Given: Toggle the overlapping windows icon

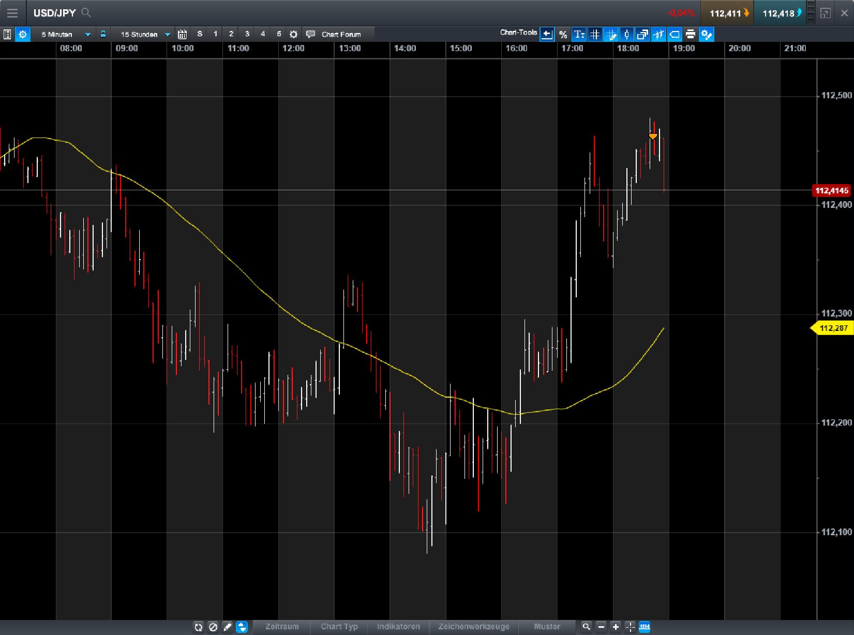Looking at the screenshot, I should (642, 34).
